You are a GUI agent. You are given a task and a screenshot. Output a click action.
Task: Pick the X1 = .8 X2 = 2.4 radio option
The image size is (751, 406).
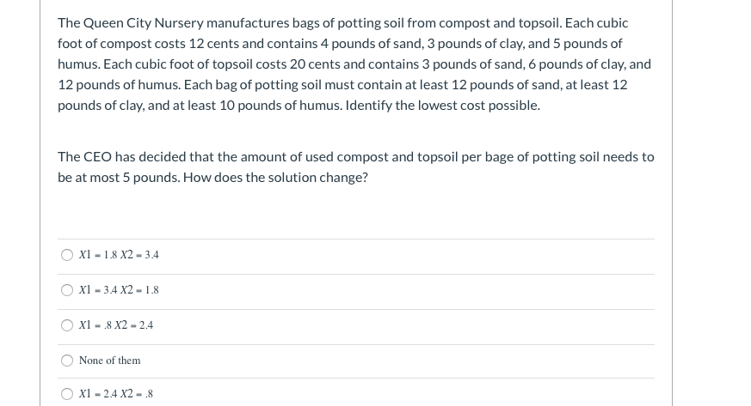point(67,325)
